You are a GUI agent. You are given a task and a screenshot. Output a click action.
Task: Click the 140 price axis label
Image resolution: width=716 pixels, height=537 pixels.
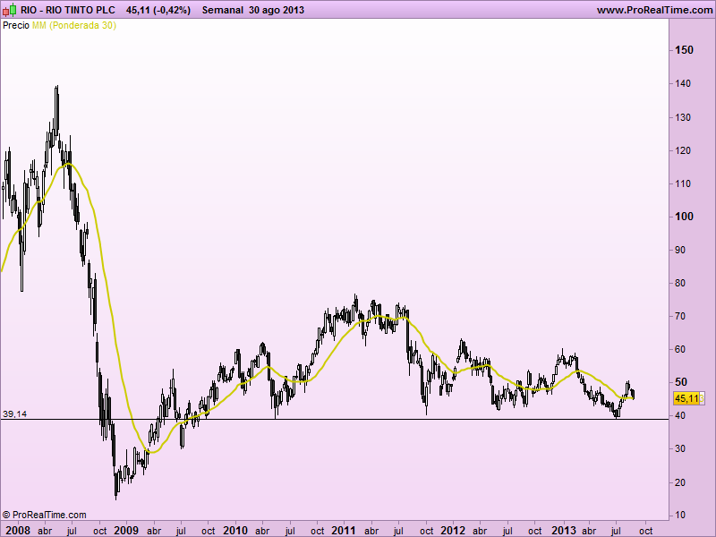click(x=683, y=83)
